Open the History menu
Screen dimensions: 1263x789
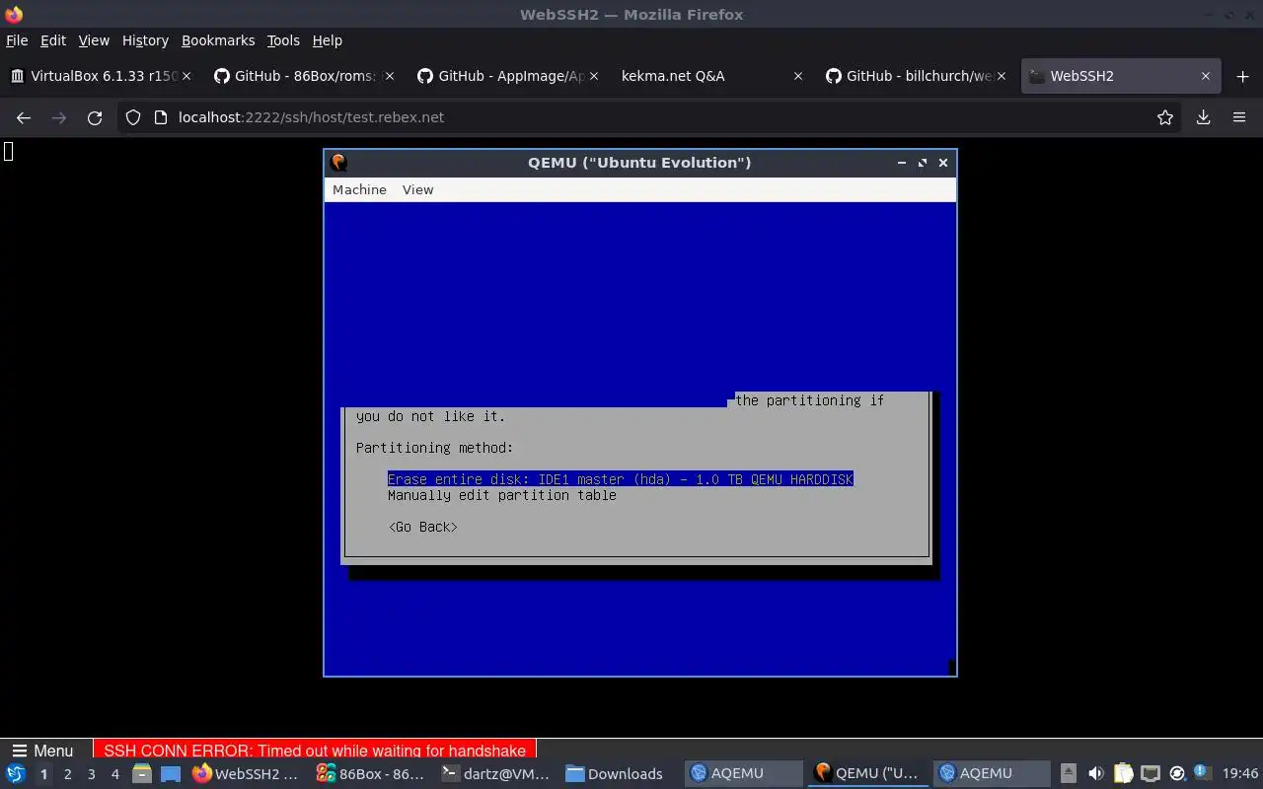(x=145, y=40)
